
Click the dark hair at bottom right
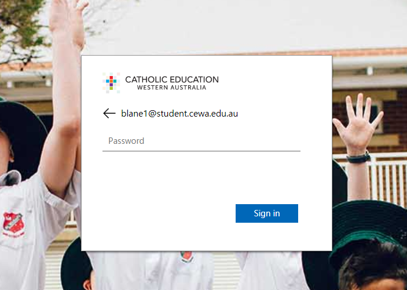[x=374, y=268]
